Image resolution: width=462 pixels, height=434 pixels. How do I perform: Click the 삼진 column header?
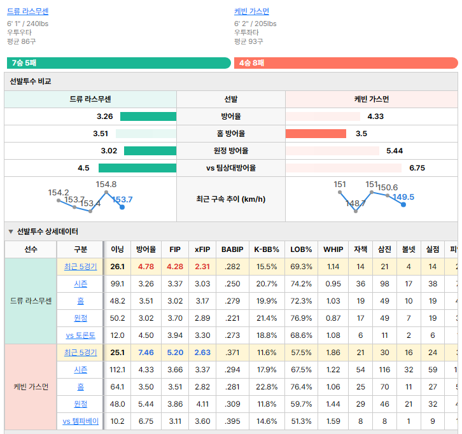coord(384,249)
